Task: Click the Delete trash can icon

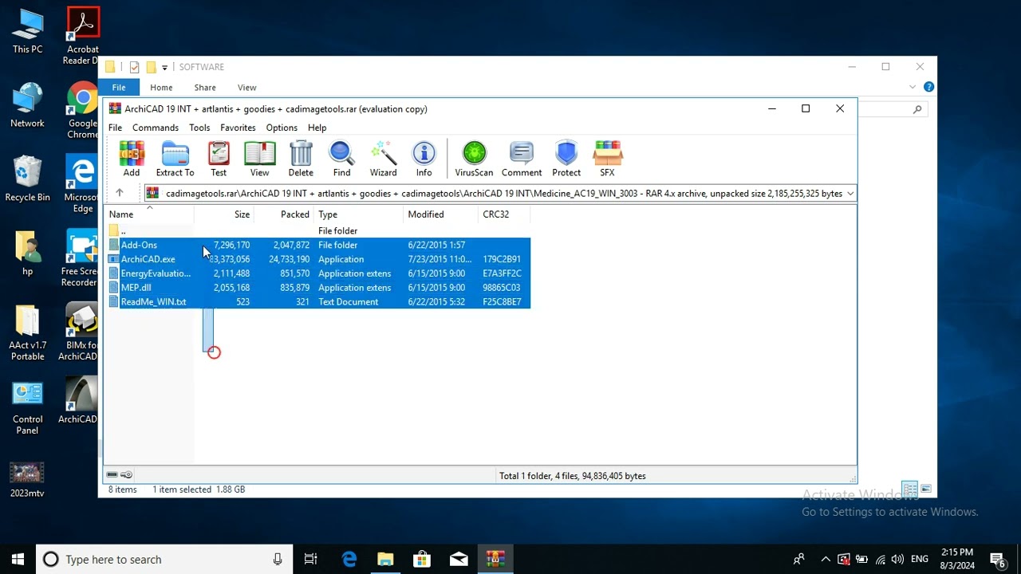Action: coord(301,159)
